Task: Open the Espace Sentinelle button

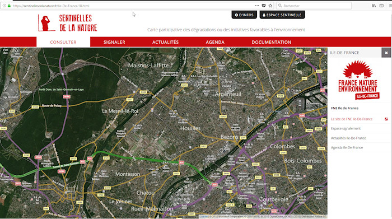Action: point(282,15)
